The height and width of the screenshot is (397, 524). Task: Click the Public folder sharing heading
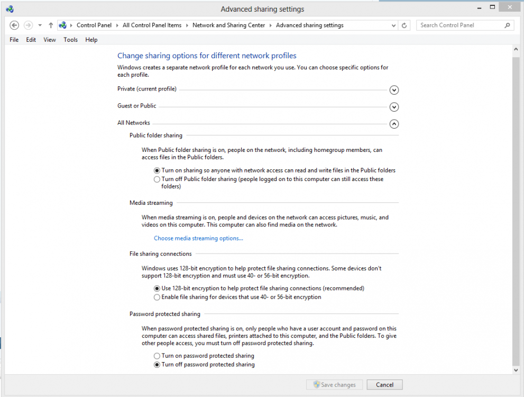point(156,135)
